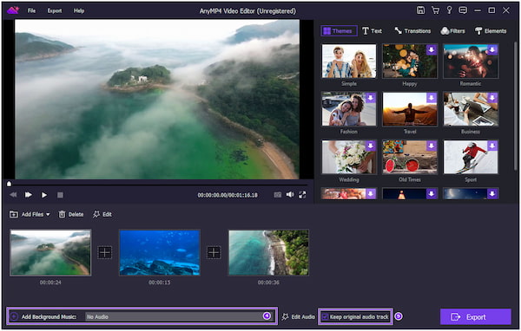This screenshot has width=521, height=331.
Task: Select the Business theme thumbnail
Action: tap(471, 109)
